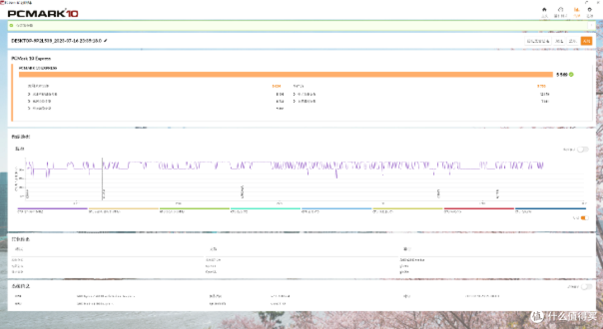Click the red legend item under the chart
Viewport: 603px width, 329px height.
click(x=479, y=210)
